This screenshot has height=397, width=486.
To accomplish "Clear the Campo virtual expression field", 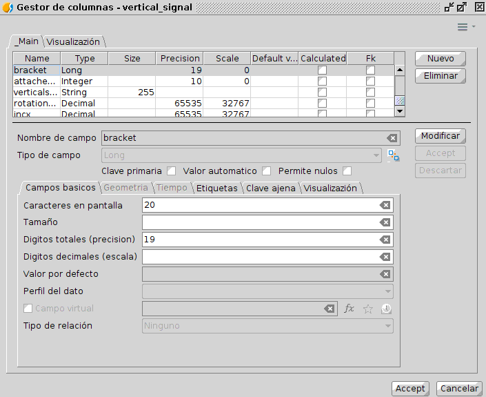I will 329,309.
